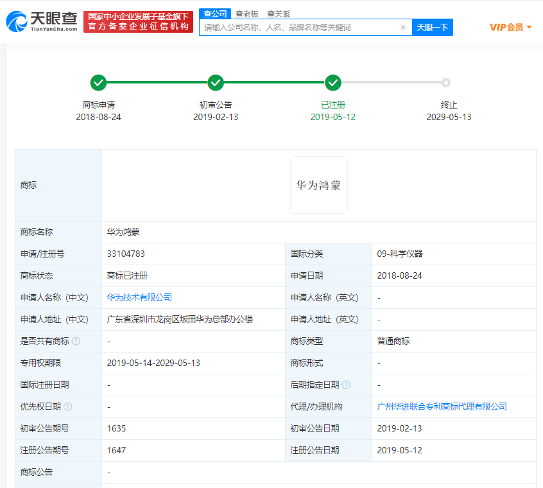Click the 天眼一下 search button
This screenshot has width=543, height=488.
pos(433,27)
